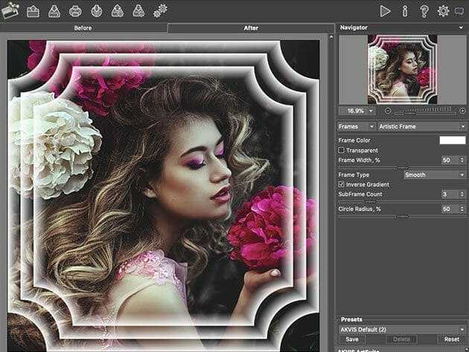Click the Save preset button
Image resolution: width=469 pixels, height=352 pixels.
click(x=354, y=339)
